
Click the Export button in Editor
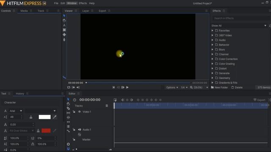[259, 100]
